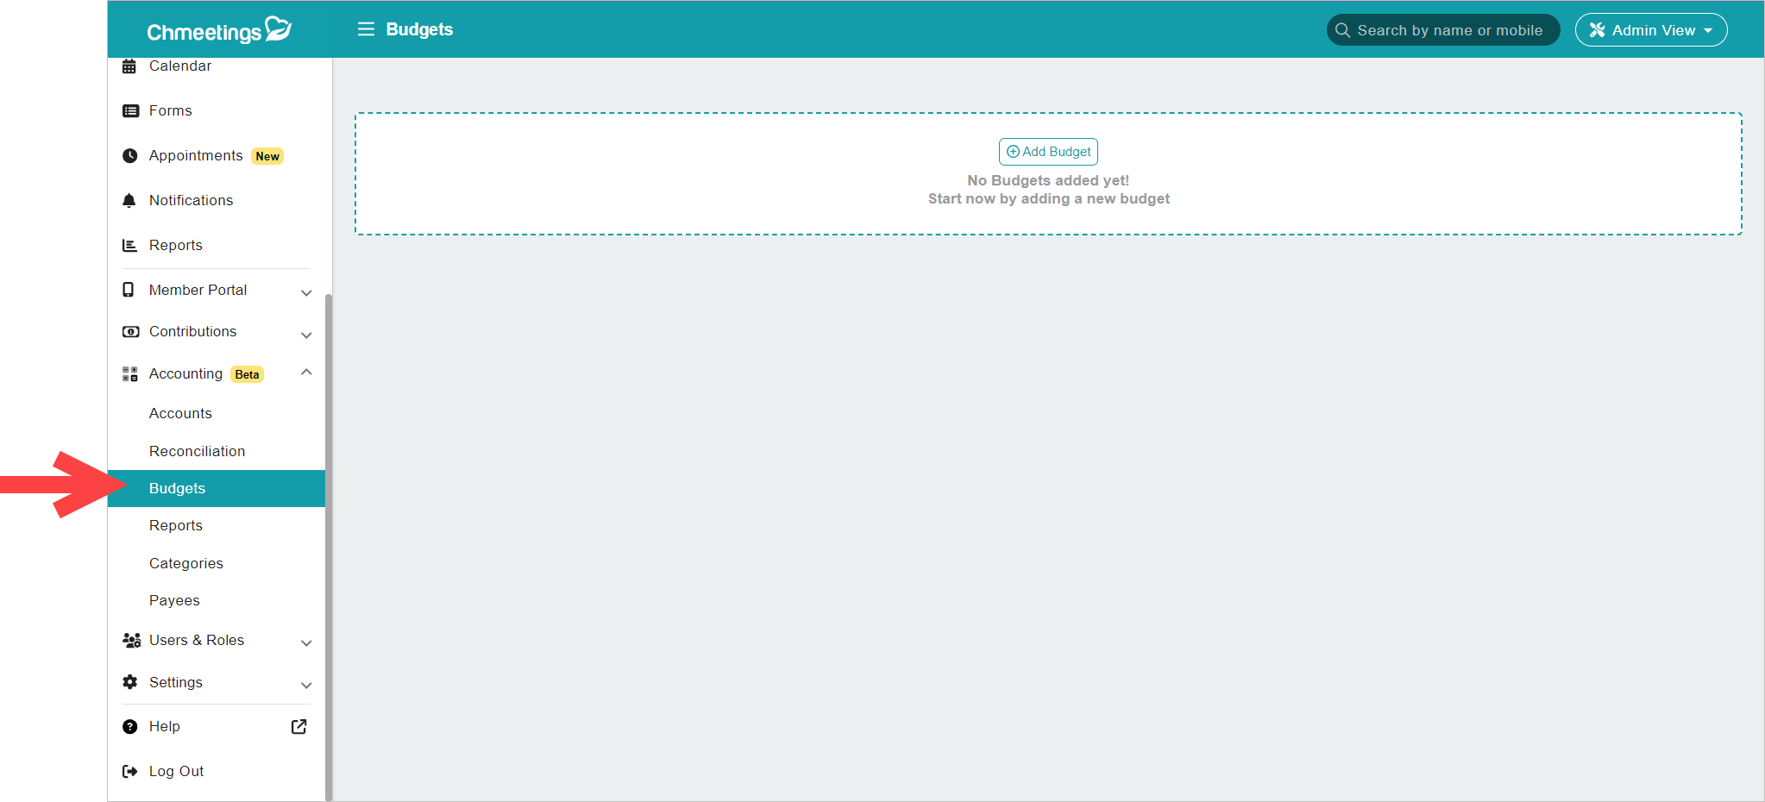Click the Notifications bell icon

[x=129, y=201]
